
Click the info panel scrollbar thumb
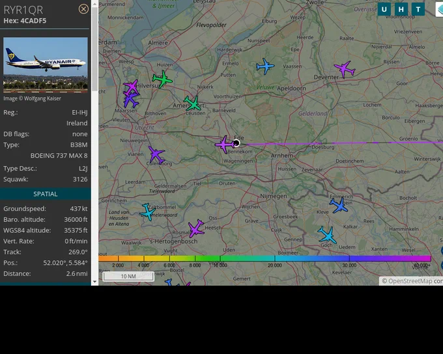94,49
